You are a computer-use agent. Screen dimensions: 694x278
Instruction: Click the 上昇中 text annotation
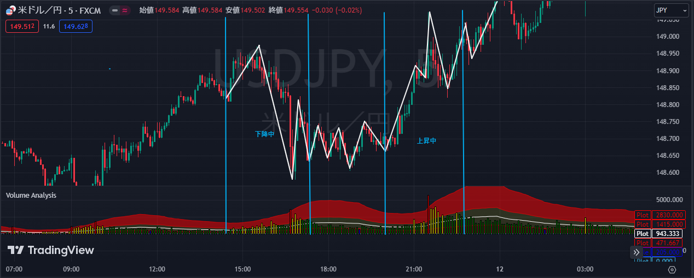[426, 140]
